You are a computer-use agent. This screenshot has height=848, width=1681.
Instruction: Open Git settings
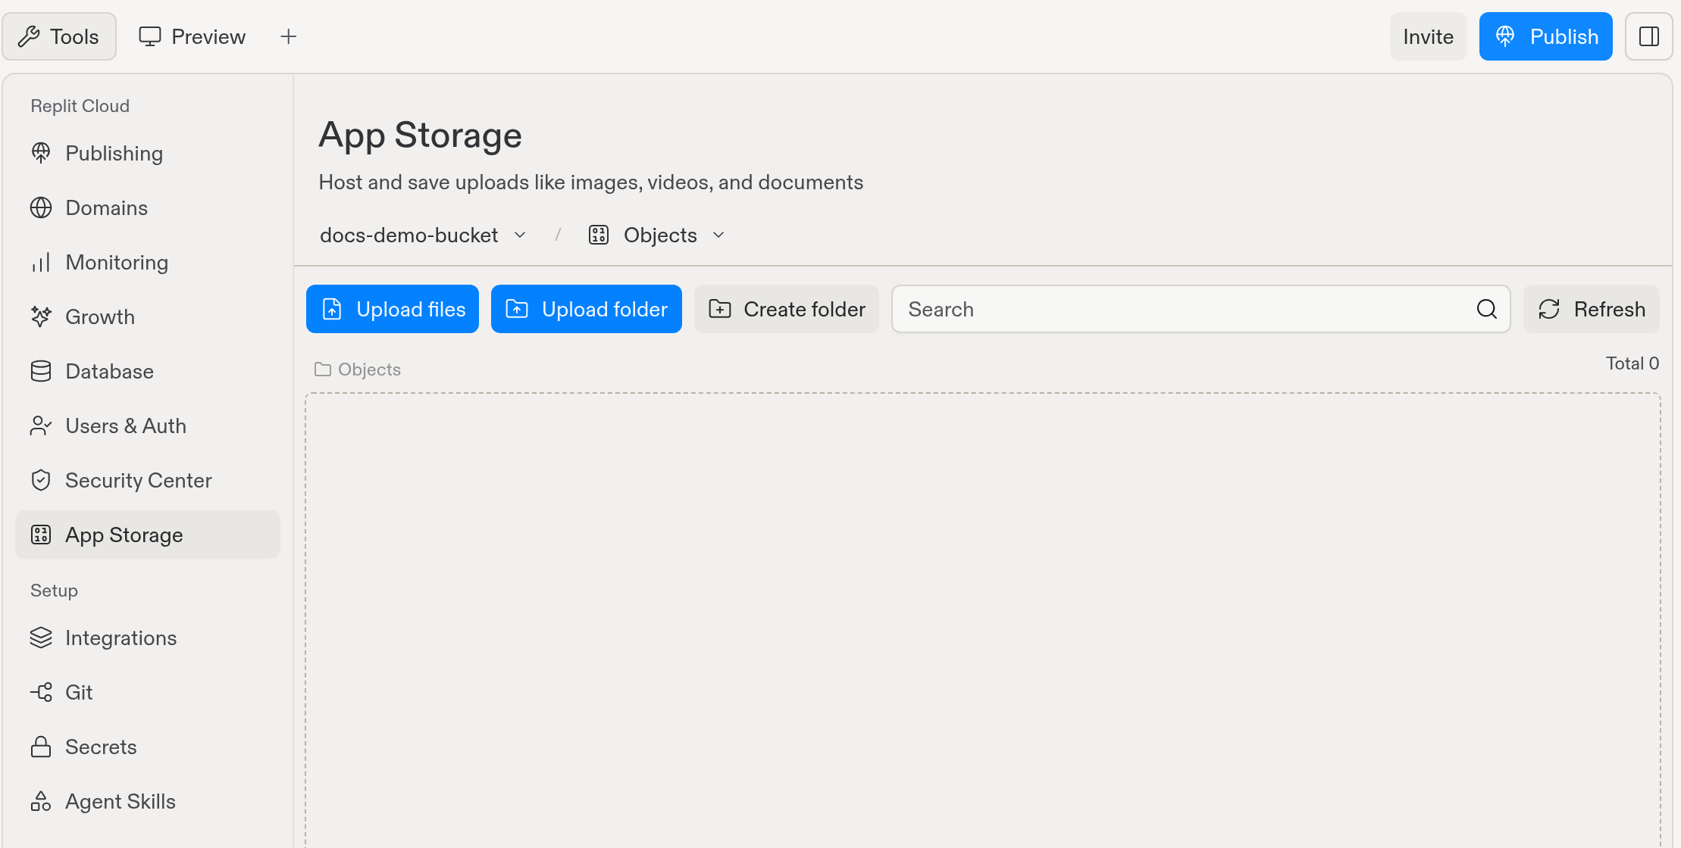[148, 692]
